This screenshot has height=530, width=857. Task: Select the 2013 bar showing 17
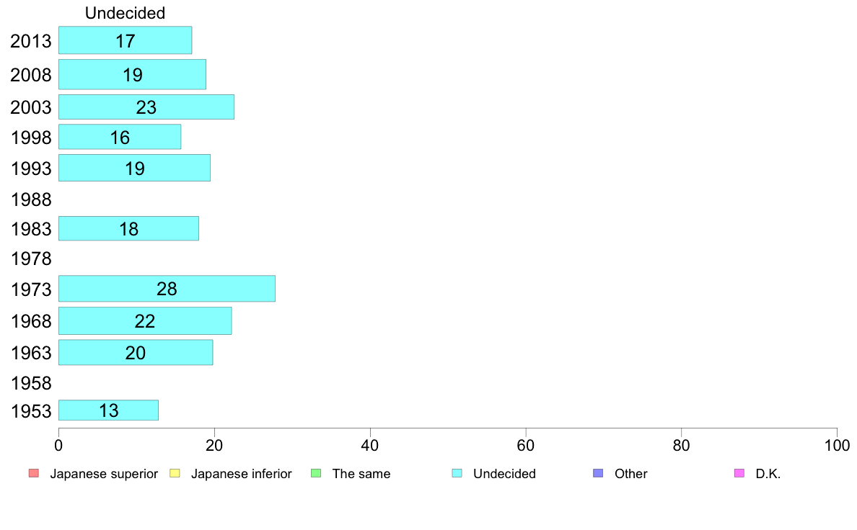coord(126,40)
